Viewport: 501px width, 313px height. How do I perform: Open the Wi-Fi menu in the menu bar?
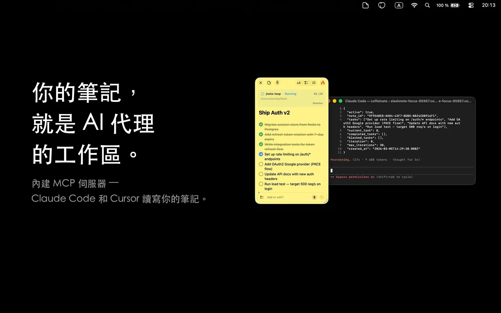tap(414, 5)
